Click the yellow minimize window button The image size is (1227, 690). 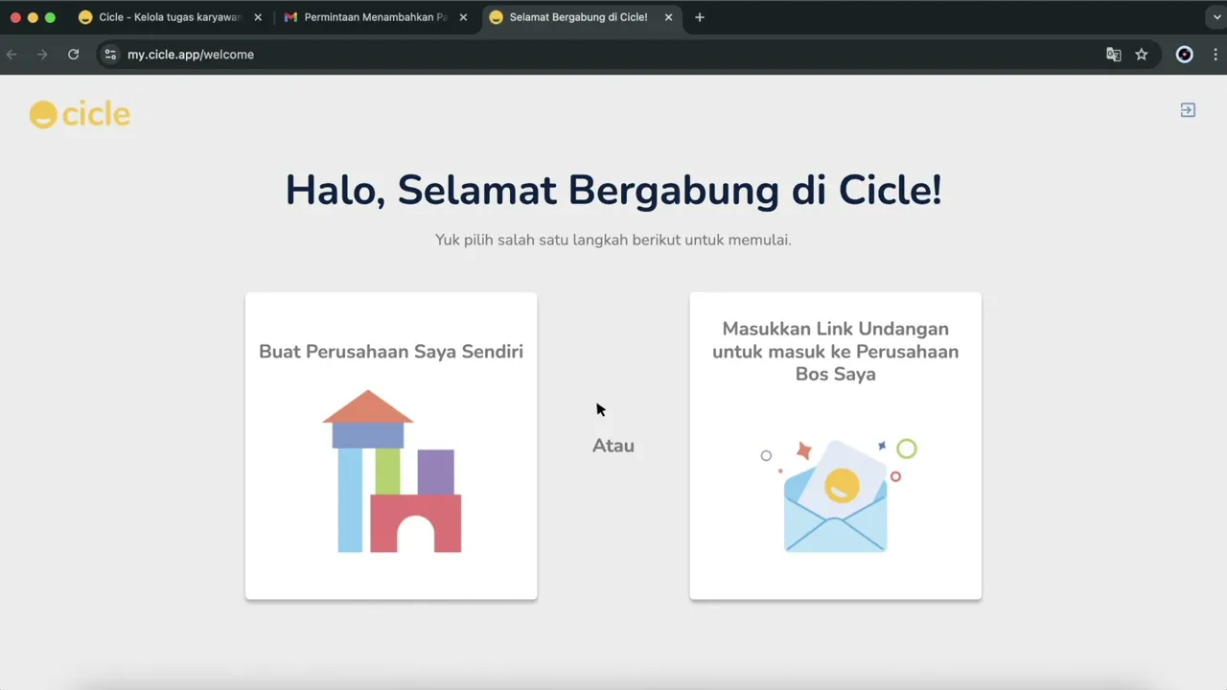[33, 17]
